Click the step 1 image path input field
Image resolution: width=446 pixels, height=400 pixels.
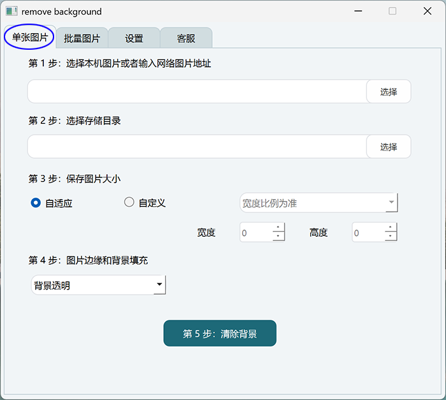[197, 91]
